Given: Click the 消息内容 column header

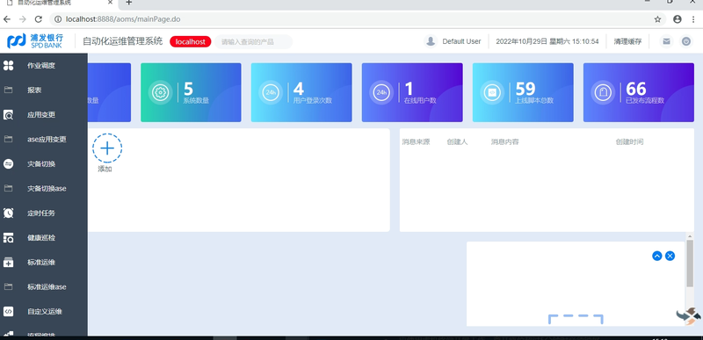Looking at the screenshot, I should (504, 142).
